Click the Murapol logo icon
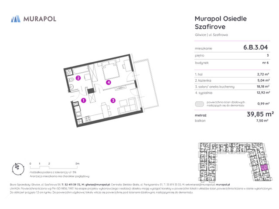 click(15, 19)
